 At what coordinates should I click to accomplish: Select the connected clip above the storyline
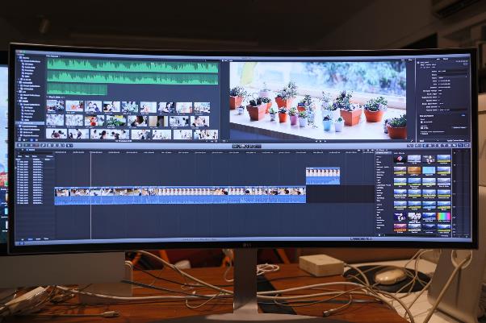click(x=323, y=176)
